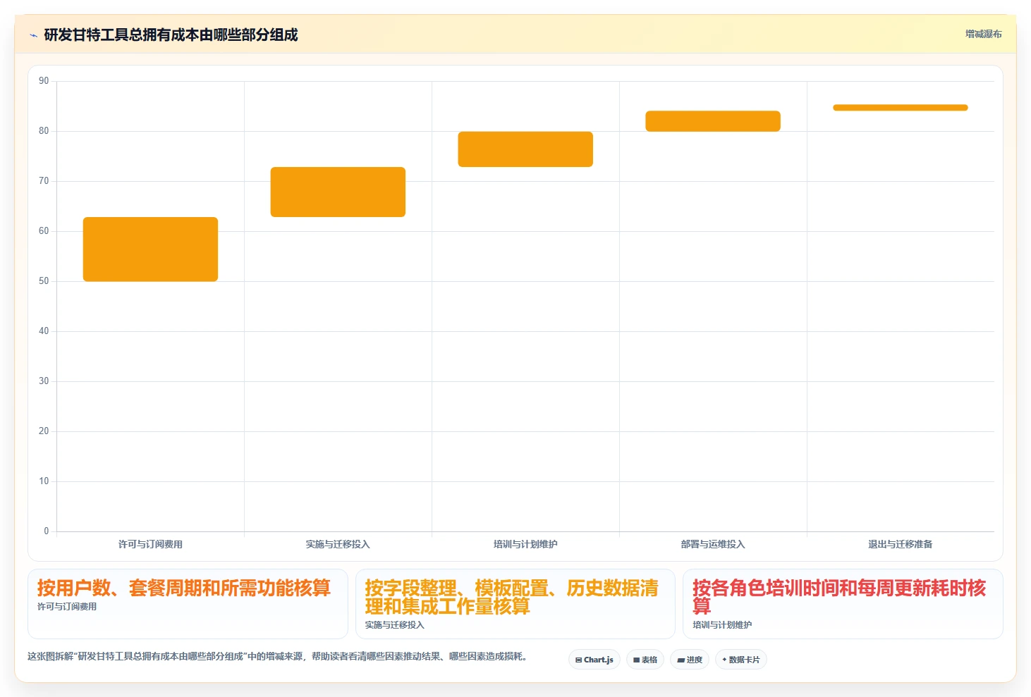The width and height of the screenshot is (1031, 697).
Task: Click the 退出与迁移准备 x-axis label
Action: (901, 544)
